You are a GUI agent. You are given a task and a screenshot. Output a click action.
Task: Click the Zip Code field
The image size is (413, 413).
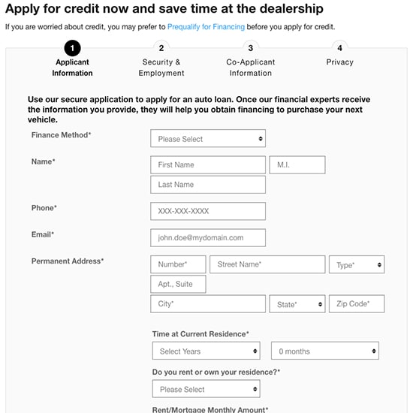pos(357,304)
